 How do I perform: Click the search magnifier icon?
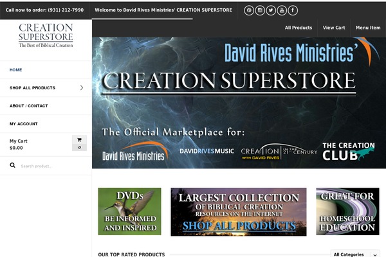[13, 165]
